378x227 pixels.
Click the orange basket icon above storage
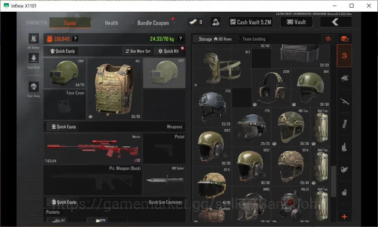point(328,39)
